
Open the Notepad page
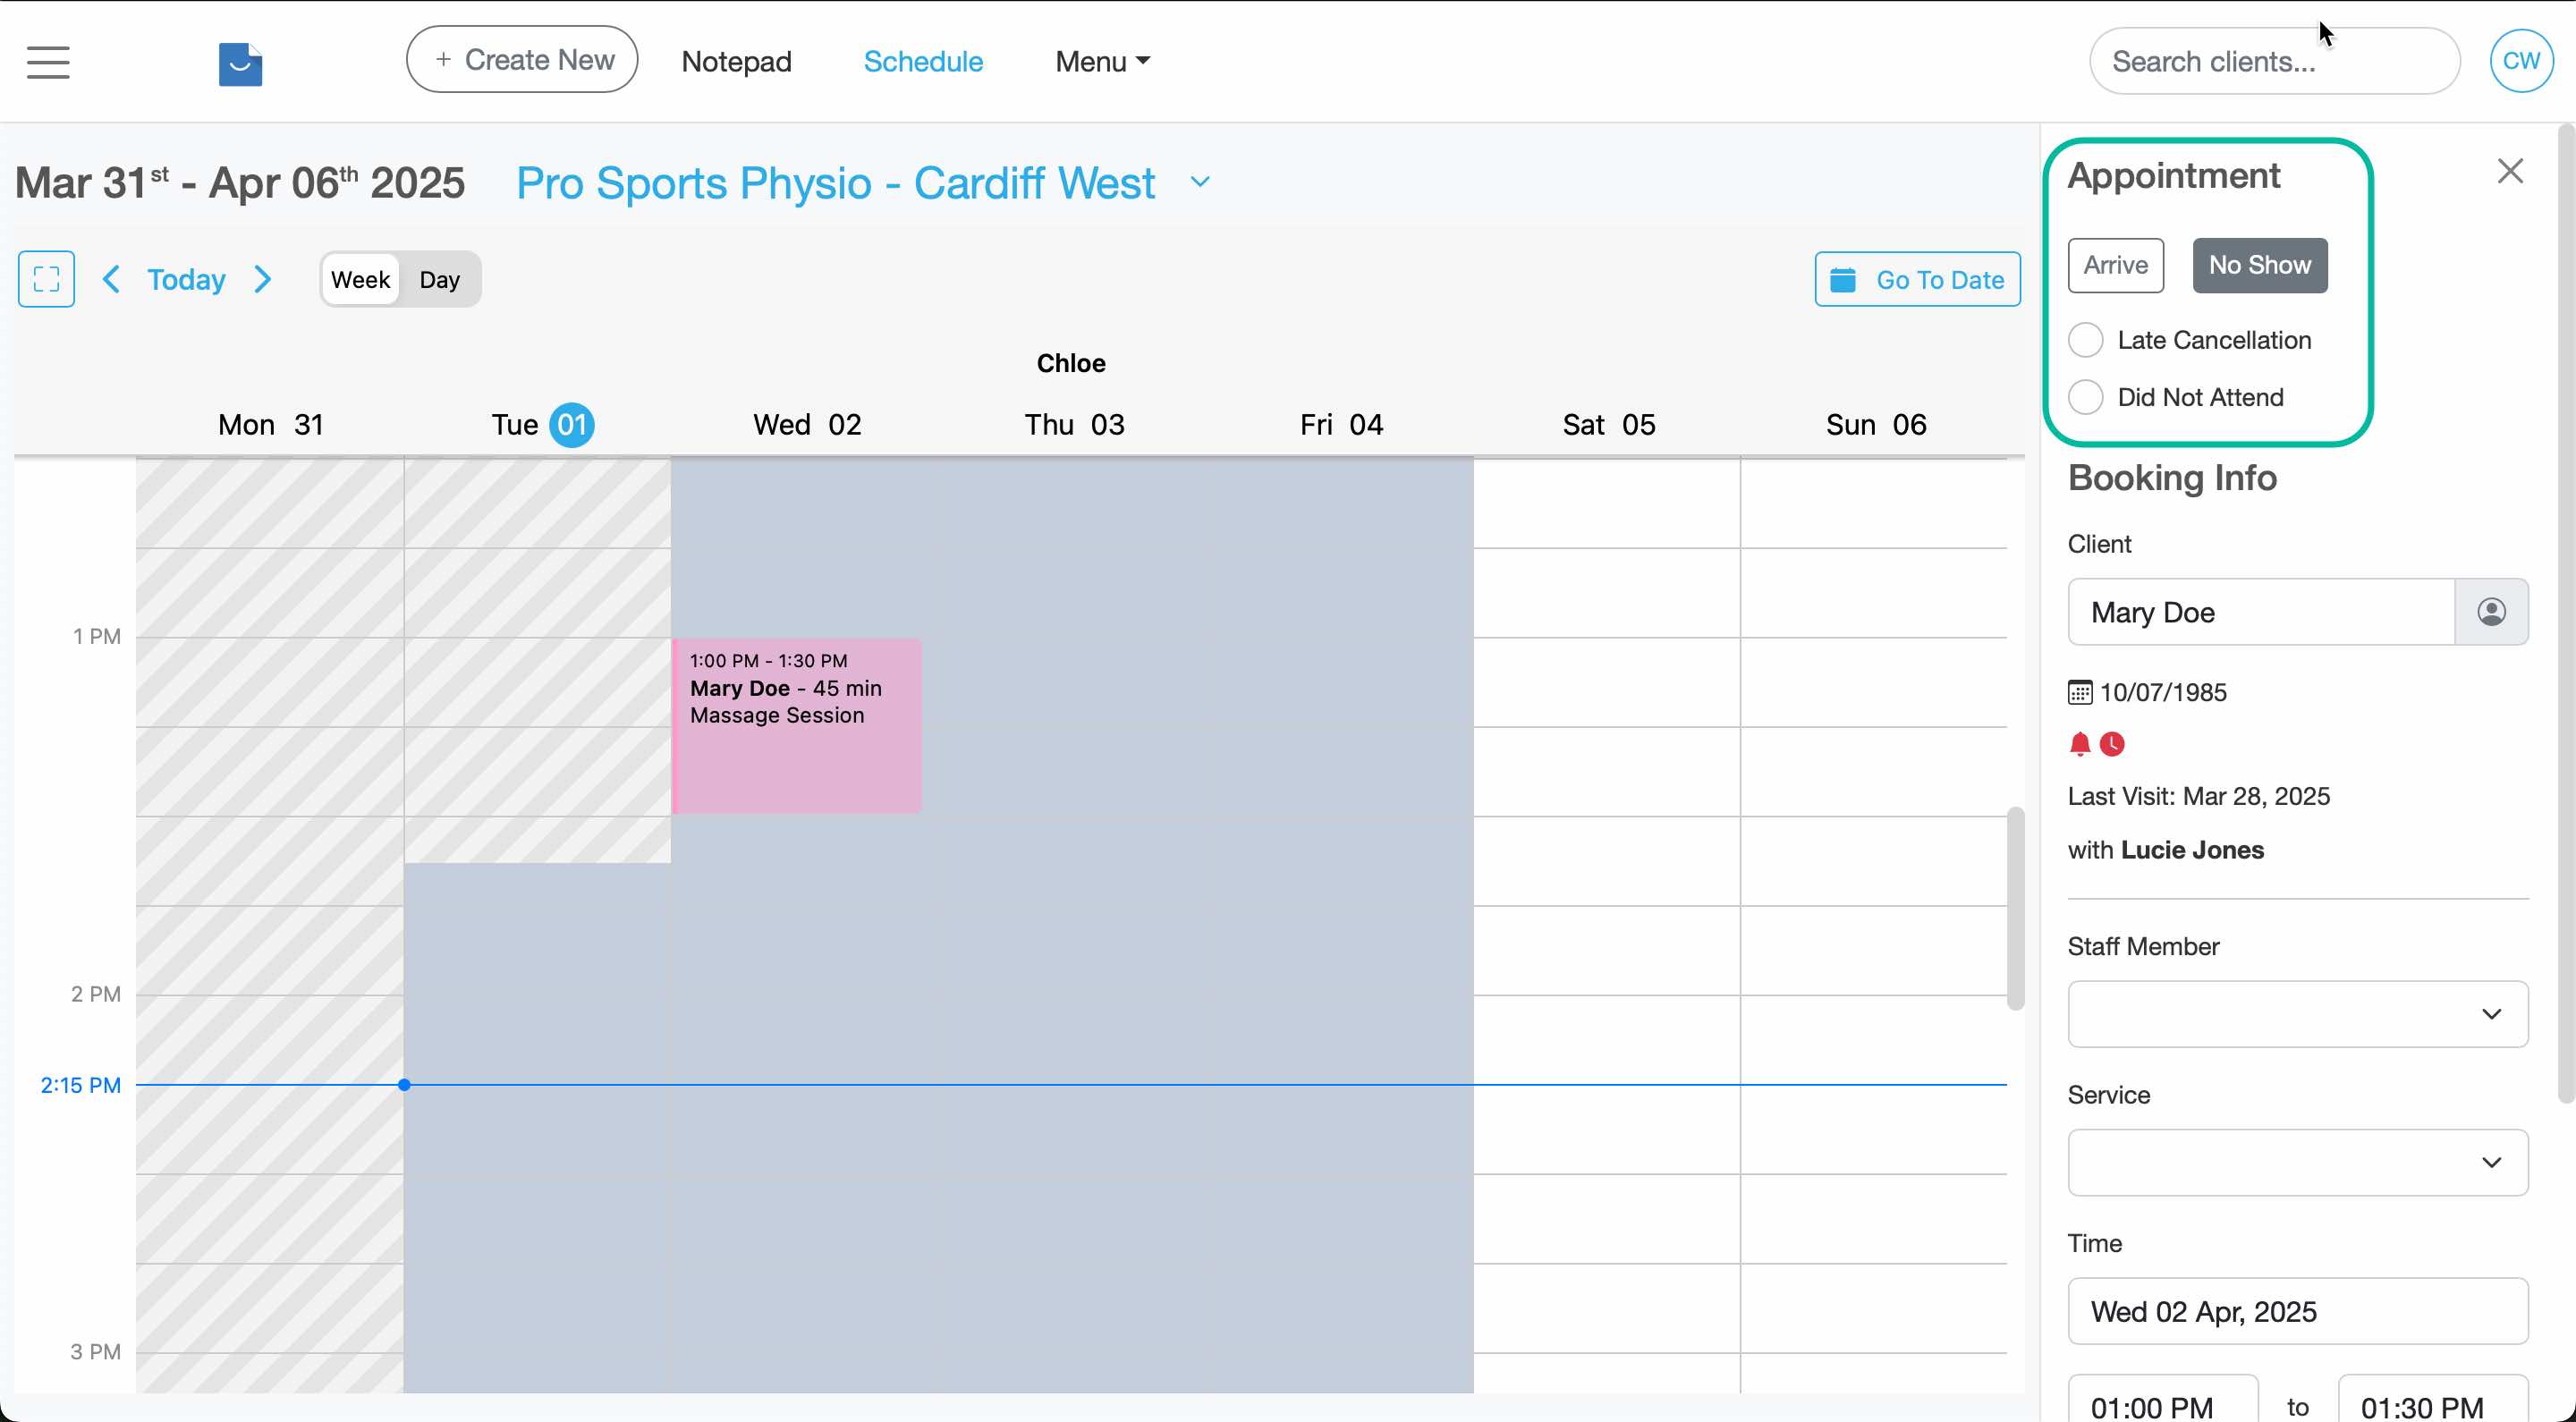coord(736,61)
